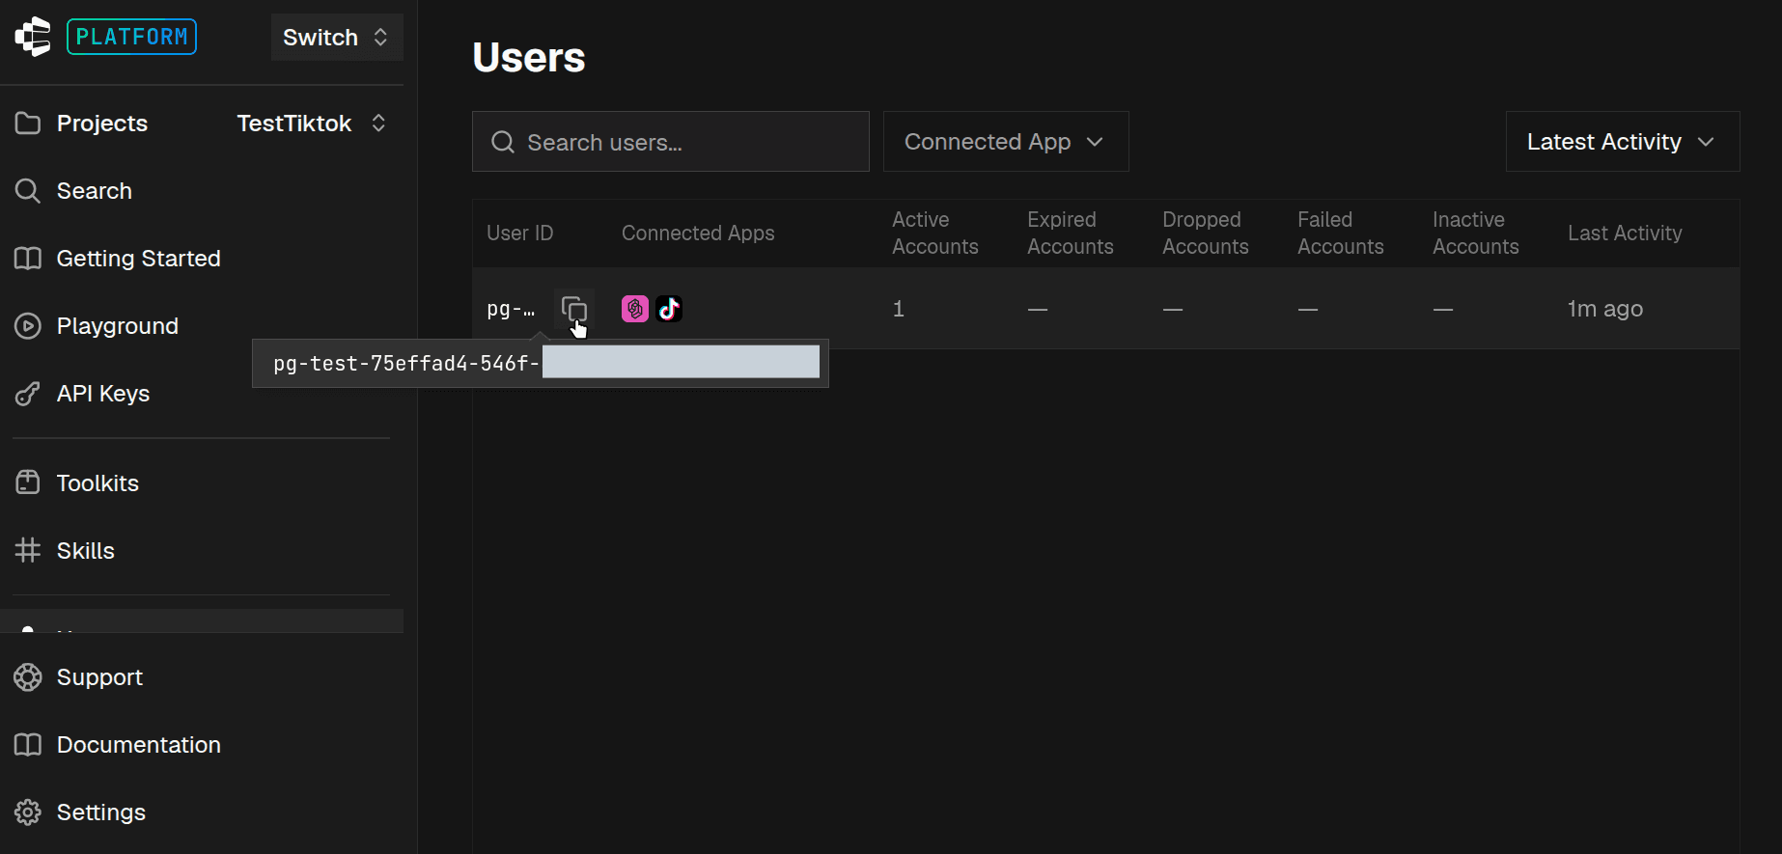Click the Expired Accounts column header

tap(1071, 234)
